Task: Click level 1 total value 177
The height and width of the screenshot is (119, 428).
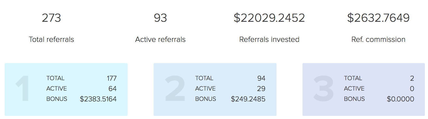Action: (112, 78)
